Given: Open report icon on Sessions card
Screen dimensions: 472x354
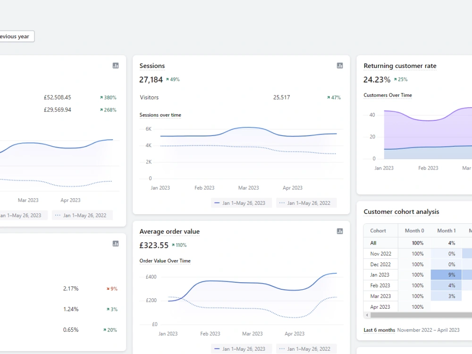Looking at the screenshot, I should pos(340,66).
